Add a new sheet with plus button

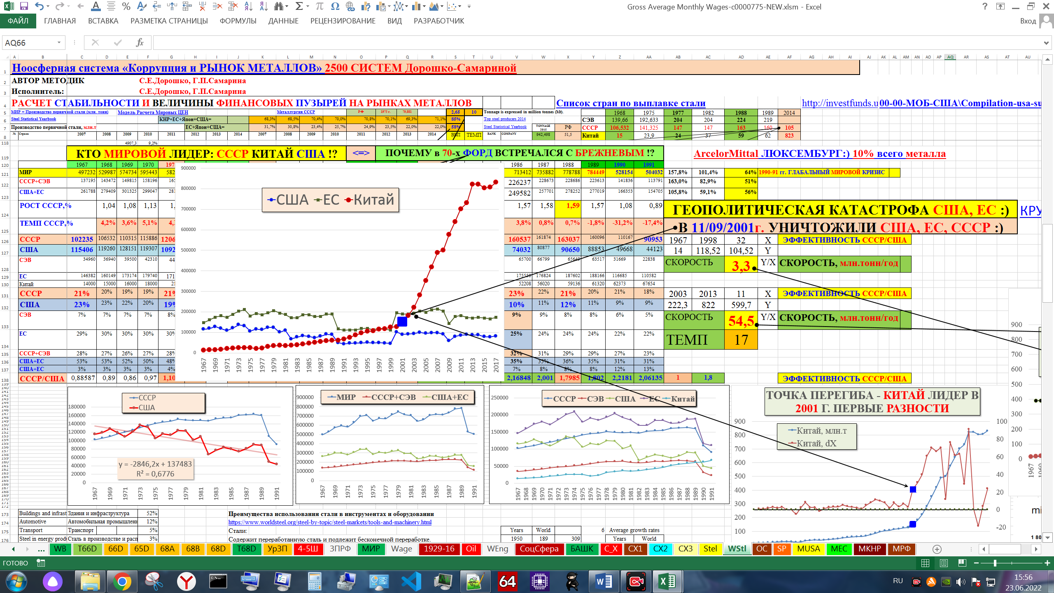[x=937, y=549]
